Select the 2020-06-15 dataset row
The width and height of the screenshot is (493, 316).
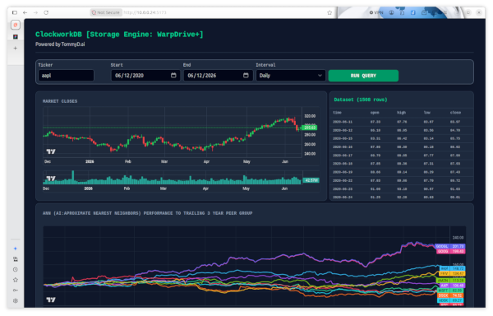coord(402,138)
